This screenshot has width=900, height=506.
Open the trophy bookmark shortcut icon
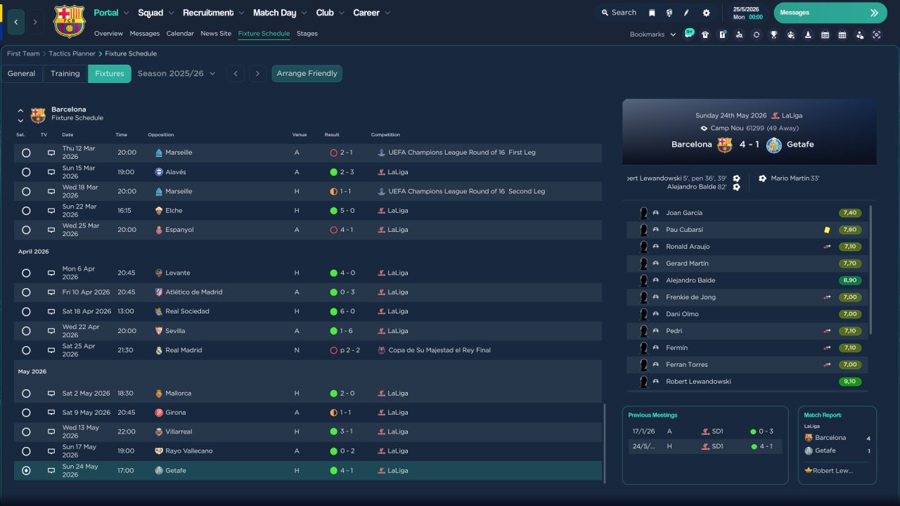[773, 34]
